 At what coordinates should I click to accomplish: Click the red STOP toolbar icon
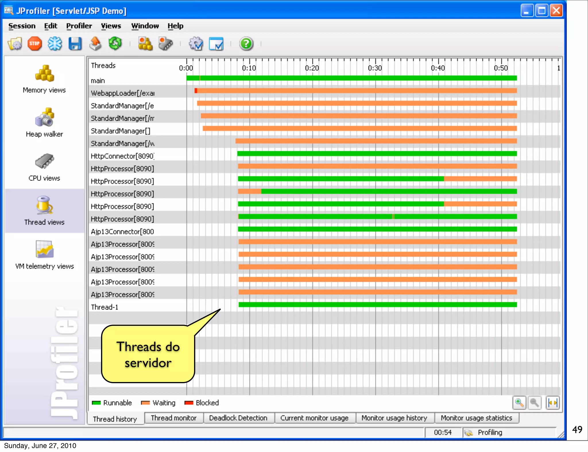point(35,44)
